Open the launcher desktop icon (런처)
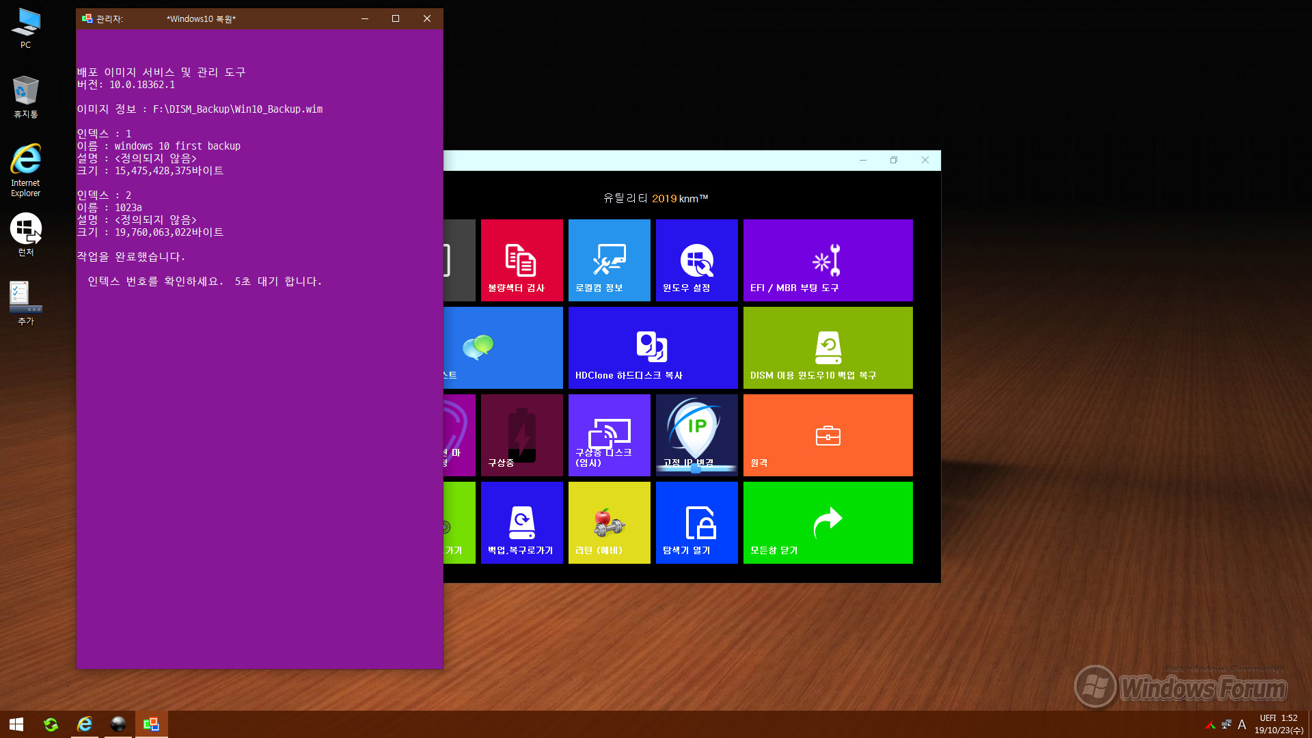 pos(25,234)
